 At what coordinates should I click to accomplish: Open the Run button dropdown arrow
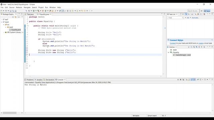click(x=36, y=11)
